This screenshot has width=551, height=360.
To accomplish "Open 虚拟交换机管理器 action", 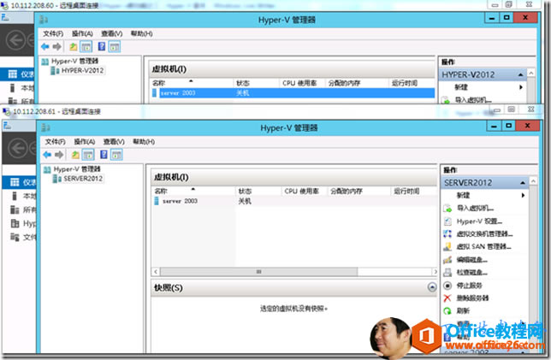I will [478, 234].
